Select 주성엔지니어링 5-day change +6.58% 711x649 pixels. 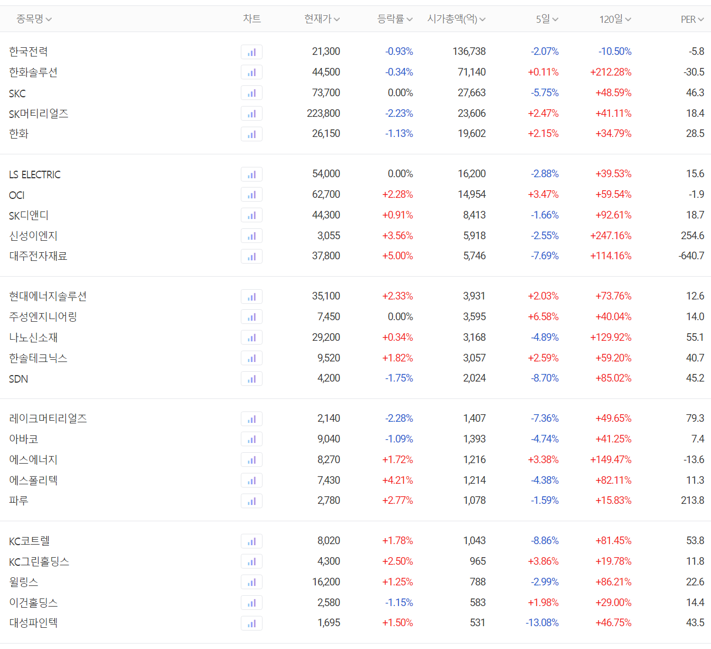(x=543, y=317)
